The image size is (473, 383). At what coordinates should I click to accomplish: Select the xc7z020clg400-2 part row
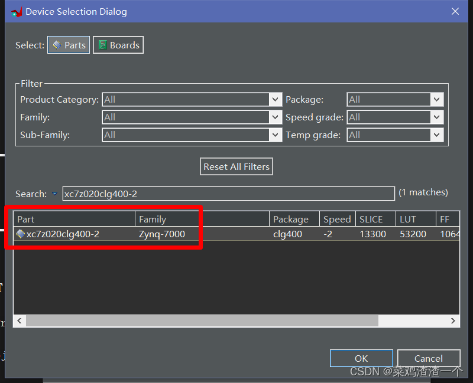coord(237,234)
